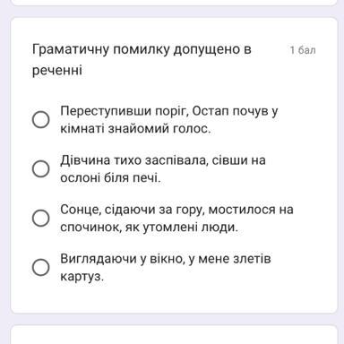Choose the radio circle beside 'Дівчина тихо заспівала'

(41, 168)
